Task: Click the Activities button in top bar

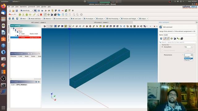Action: tap(5, 1)
